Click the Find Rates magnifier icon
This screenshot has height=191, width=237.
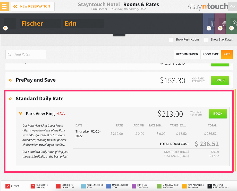tap(9, 54)
